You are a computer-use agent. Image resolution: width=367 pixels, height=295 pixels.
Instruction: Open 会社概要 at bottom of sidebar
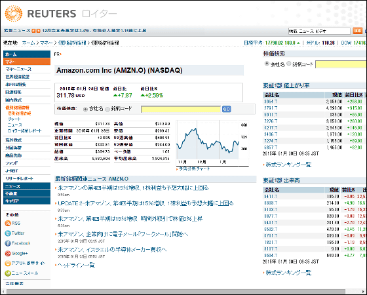[14, 283]
